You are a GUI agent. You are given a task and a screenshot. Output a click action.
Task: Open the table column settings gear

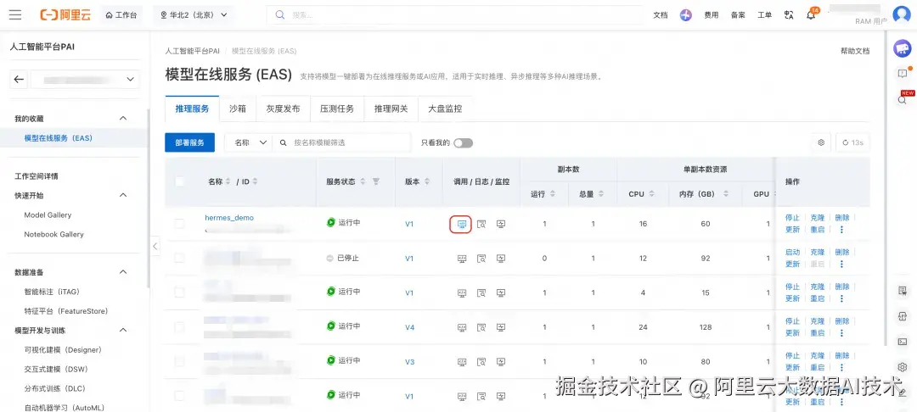click(821, 142)
